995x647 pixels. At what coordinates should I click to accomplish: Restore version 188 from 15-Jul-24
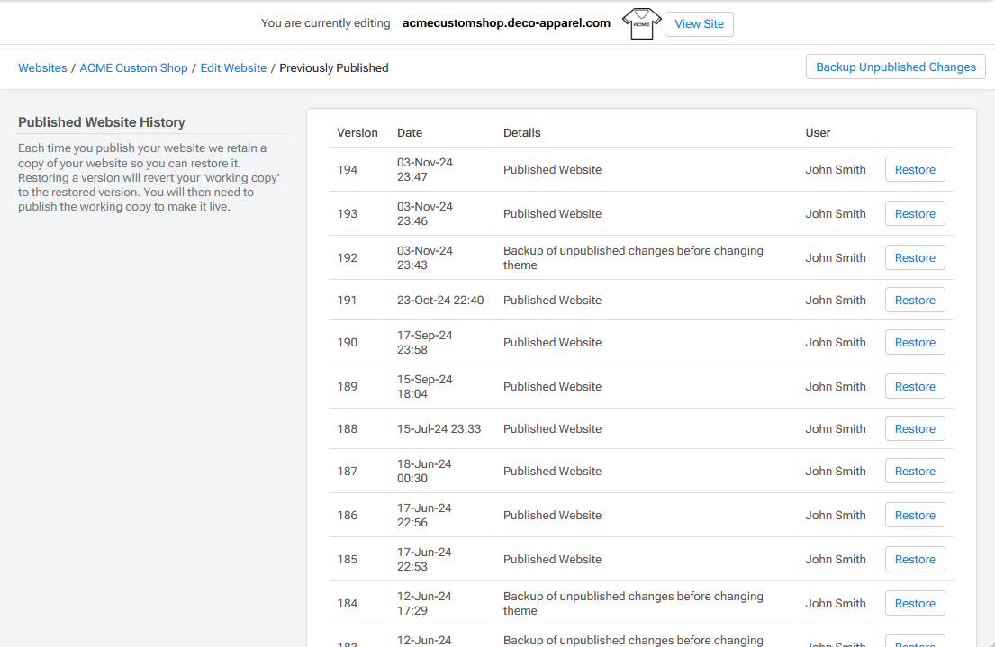pos(915,429)
